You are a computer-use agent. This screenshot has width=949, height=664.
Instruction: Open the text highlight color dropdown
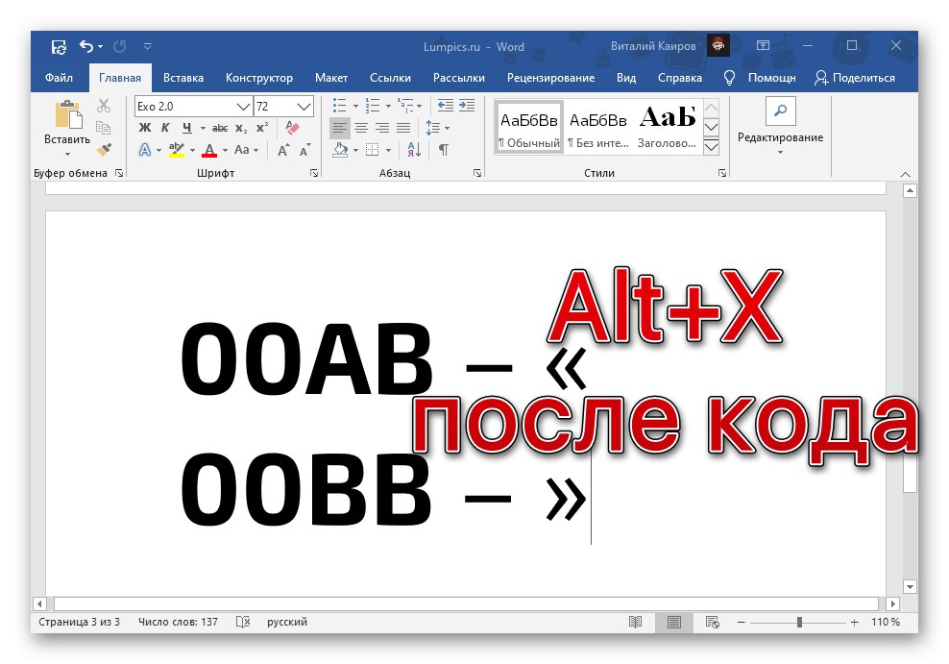[x=191, y=150]
